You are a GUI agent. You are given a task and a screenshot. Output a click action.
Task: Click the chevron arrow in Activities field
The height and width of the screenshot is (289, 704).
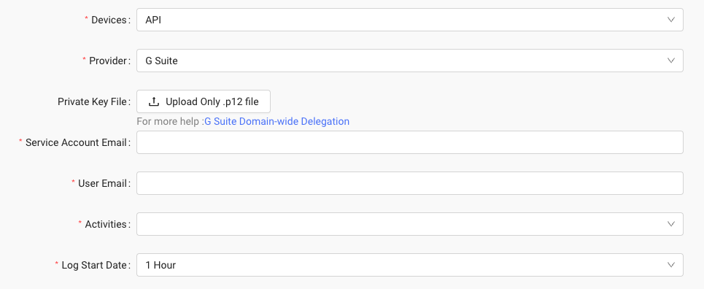670,224
